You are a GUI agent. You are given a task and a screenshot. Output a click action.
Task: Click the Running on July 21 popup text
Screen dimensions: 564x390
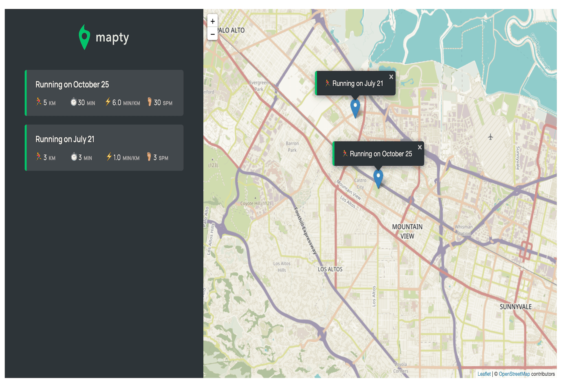[357, 83]
